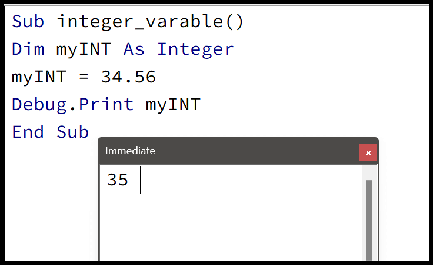Click myINT in the assignment line
This screenshot has width=433, height=265.
(x=39, y=77)
